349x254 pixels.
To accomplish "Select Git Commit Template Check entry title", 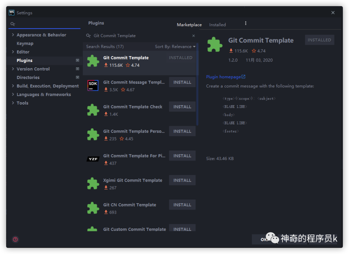I will pos(133,107).
